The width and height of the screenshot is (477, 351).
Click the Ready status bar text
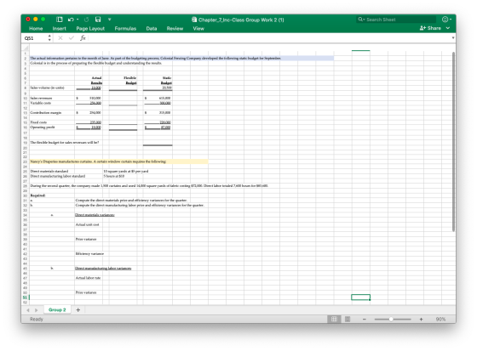click(x=37, y=319)
